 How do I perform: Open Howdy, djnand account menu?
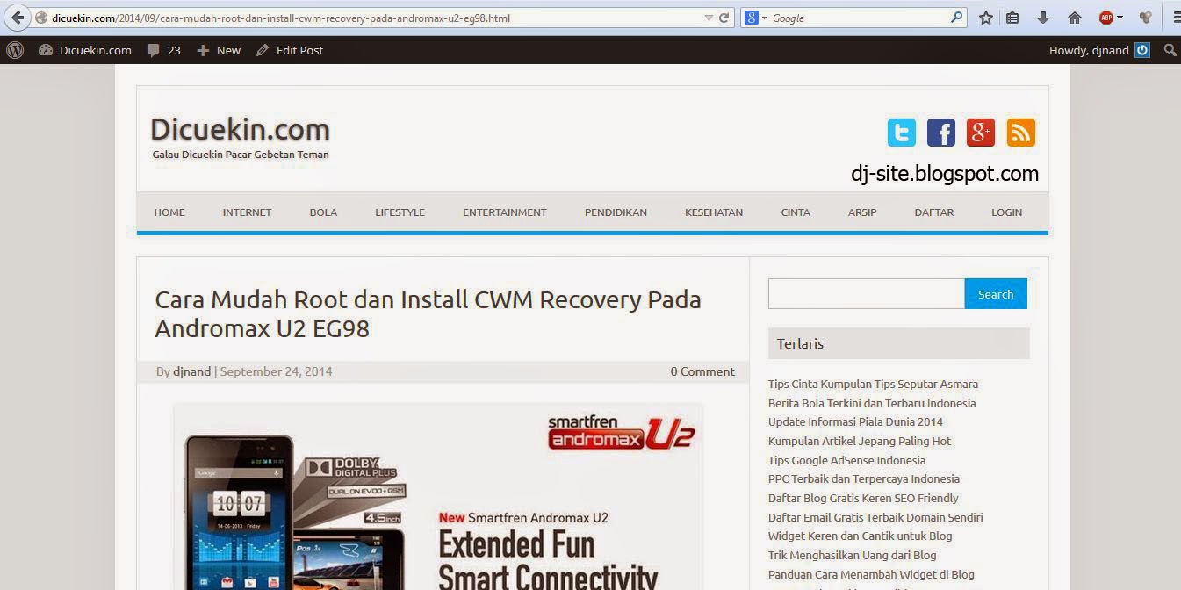coord(1099,50)
